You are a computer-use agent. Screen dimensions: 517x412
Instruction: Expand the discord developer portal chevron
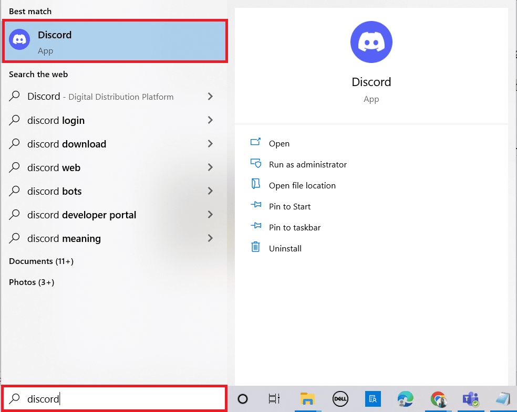[x=210, y=215]
